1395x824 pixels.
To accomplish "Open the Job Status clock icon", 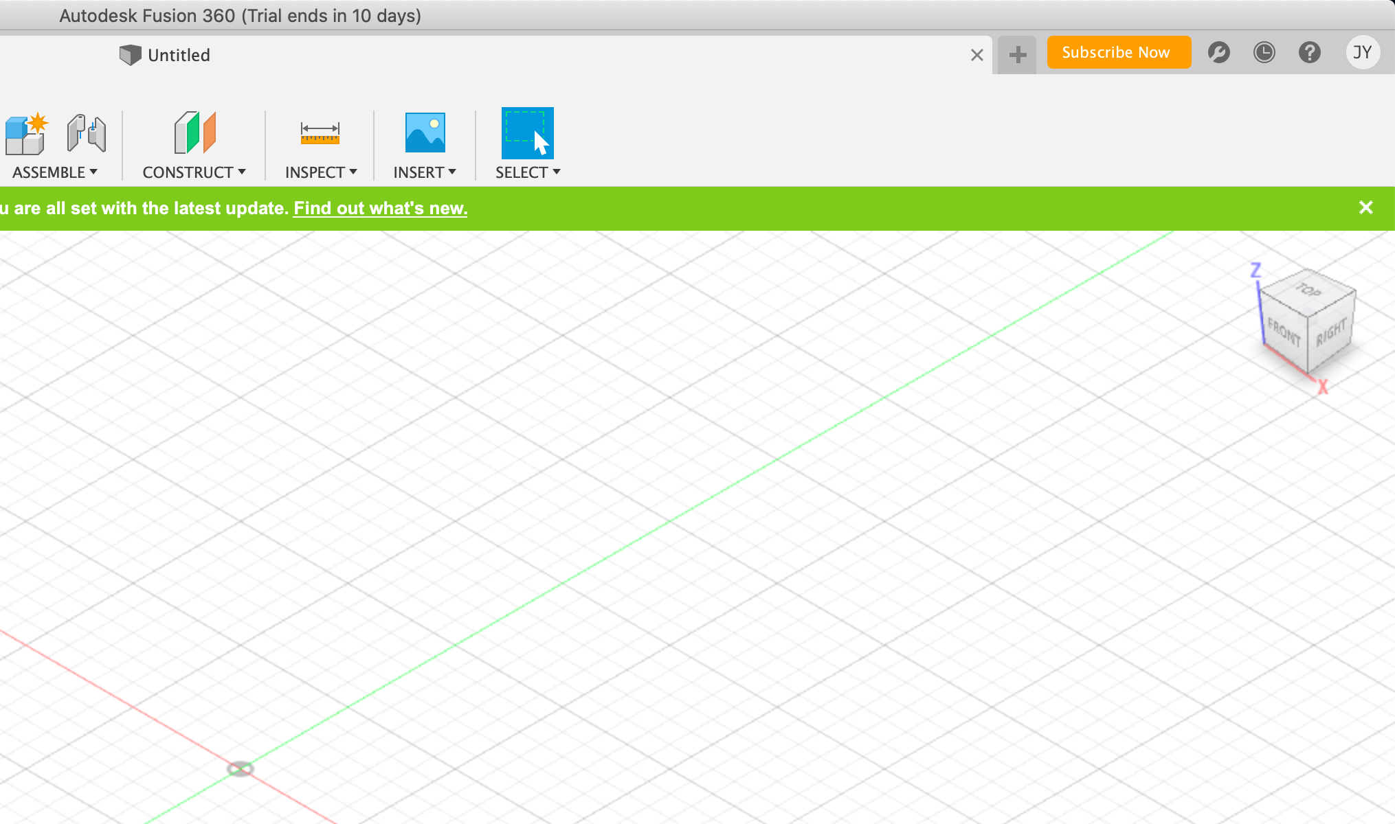I will pos(1264,53).
